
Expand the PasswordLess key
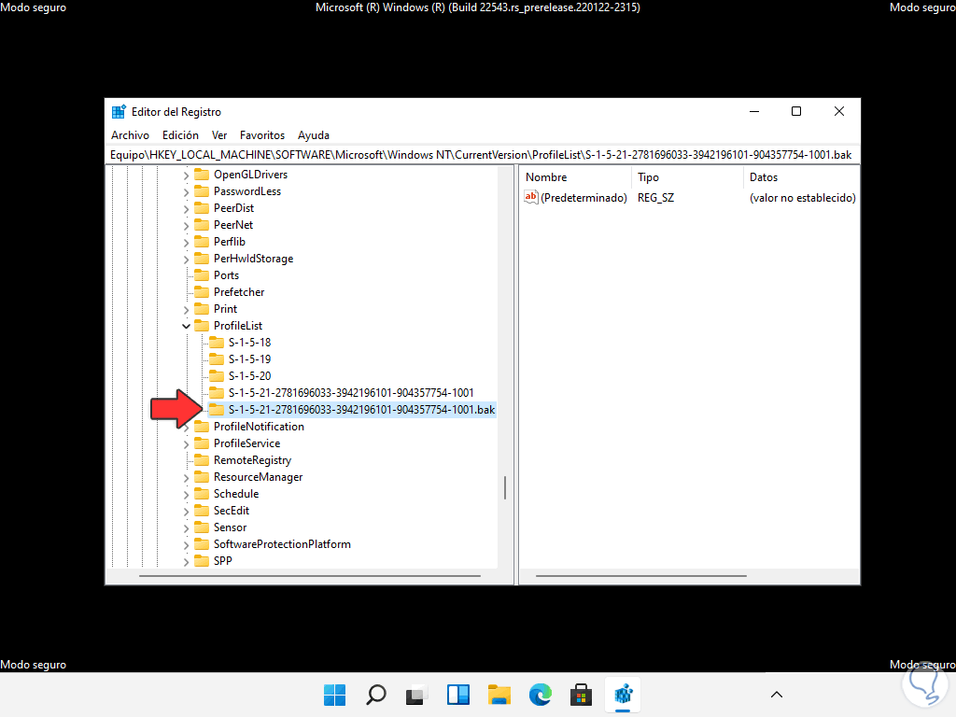[187, 192]
